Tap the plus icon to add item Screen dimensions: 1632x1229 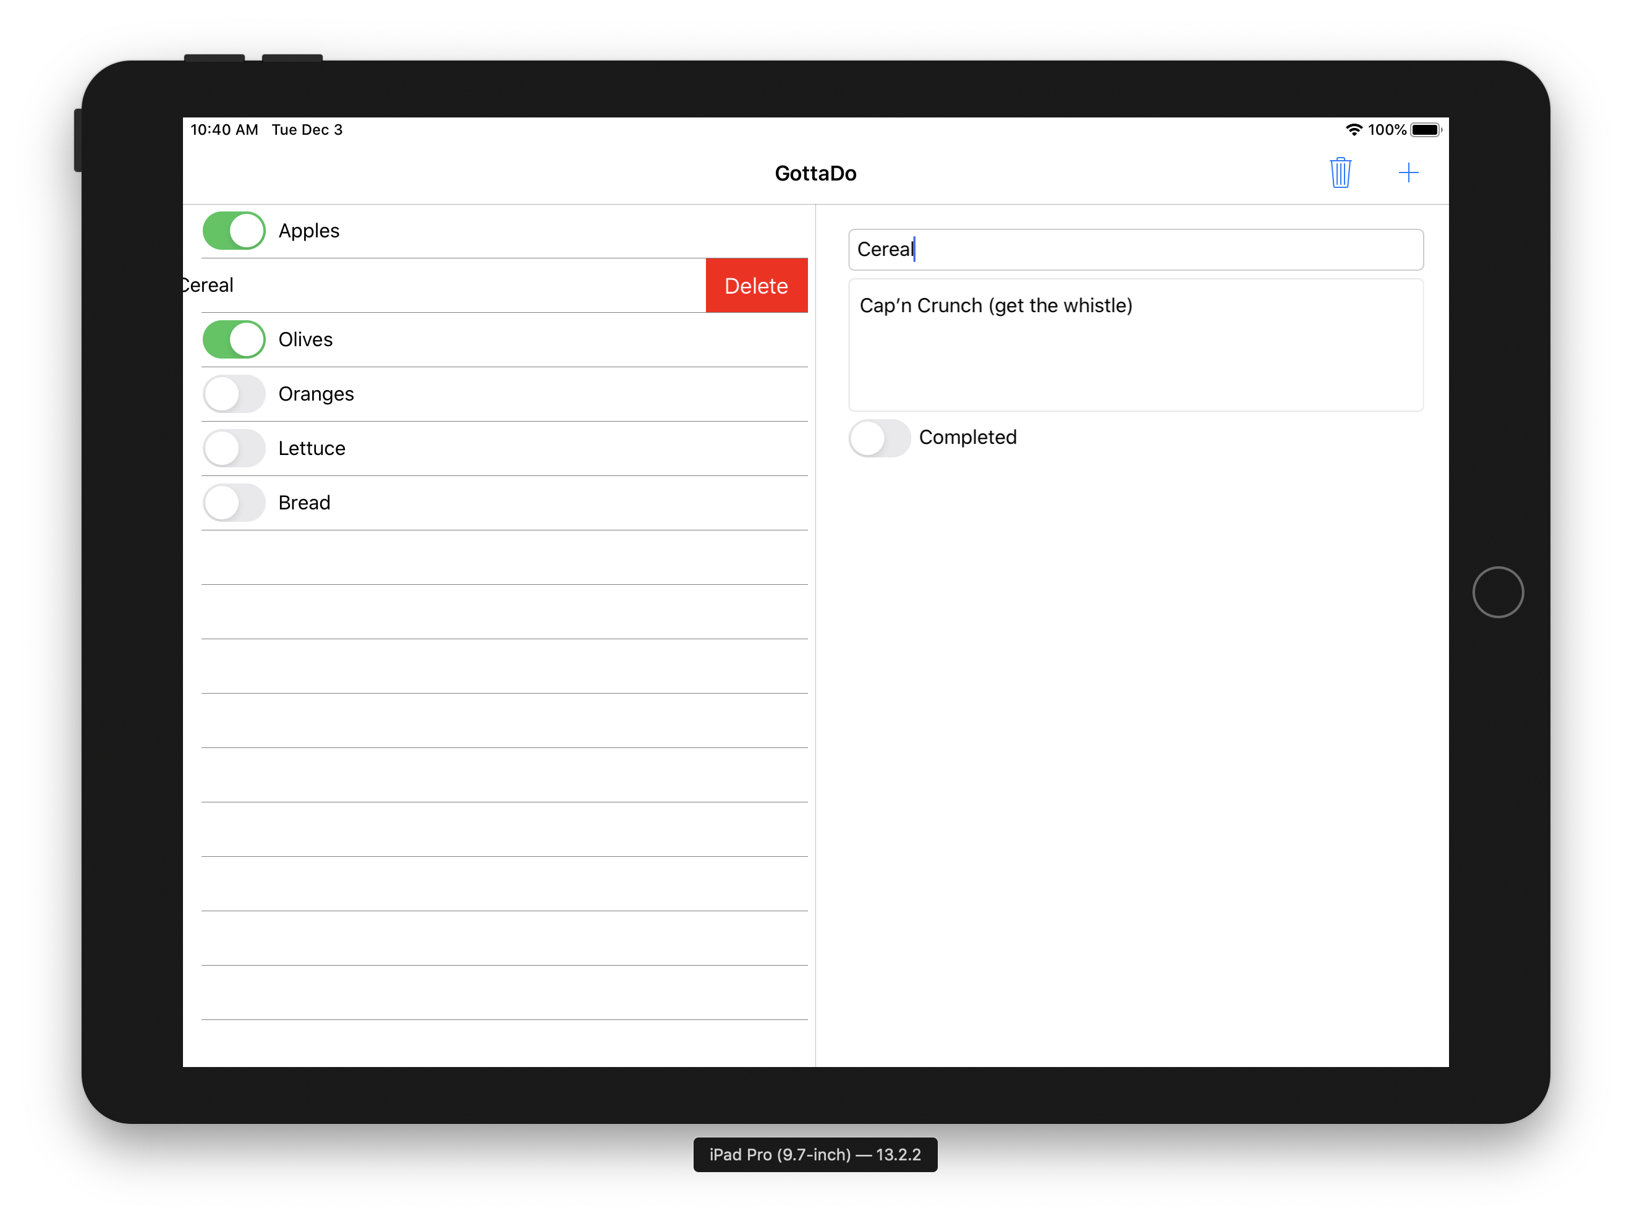point(1408,173)
